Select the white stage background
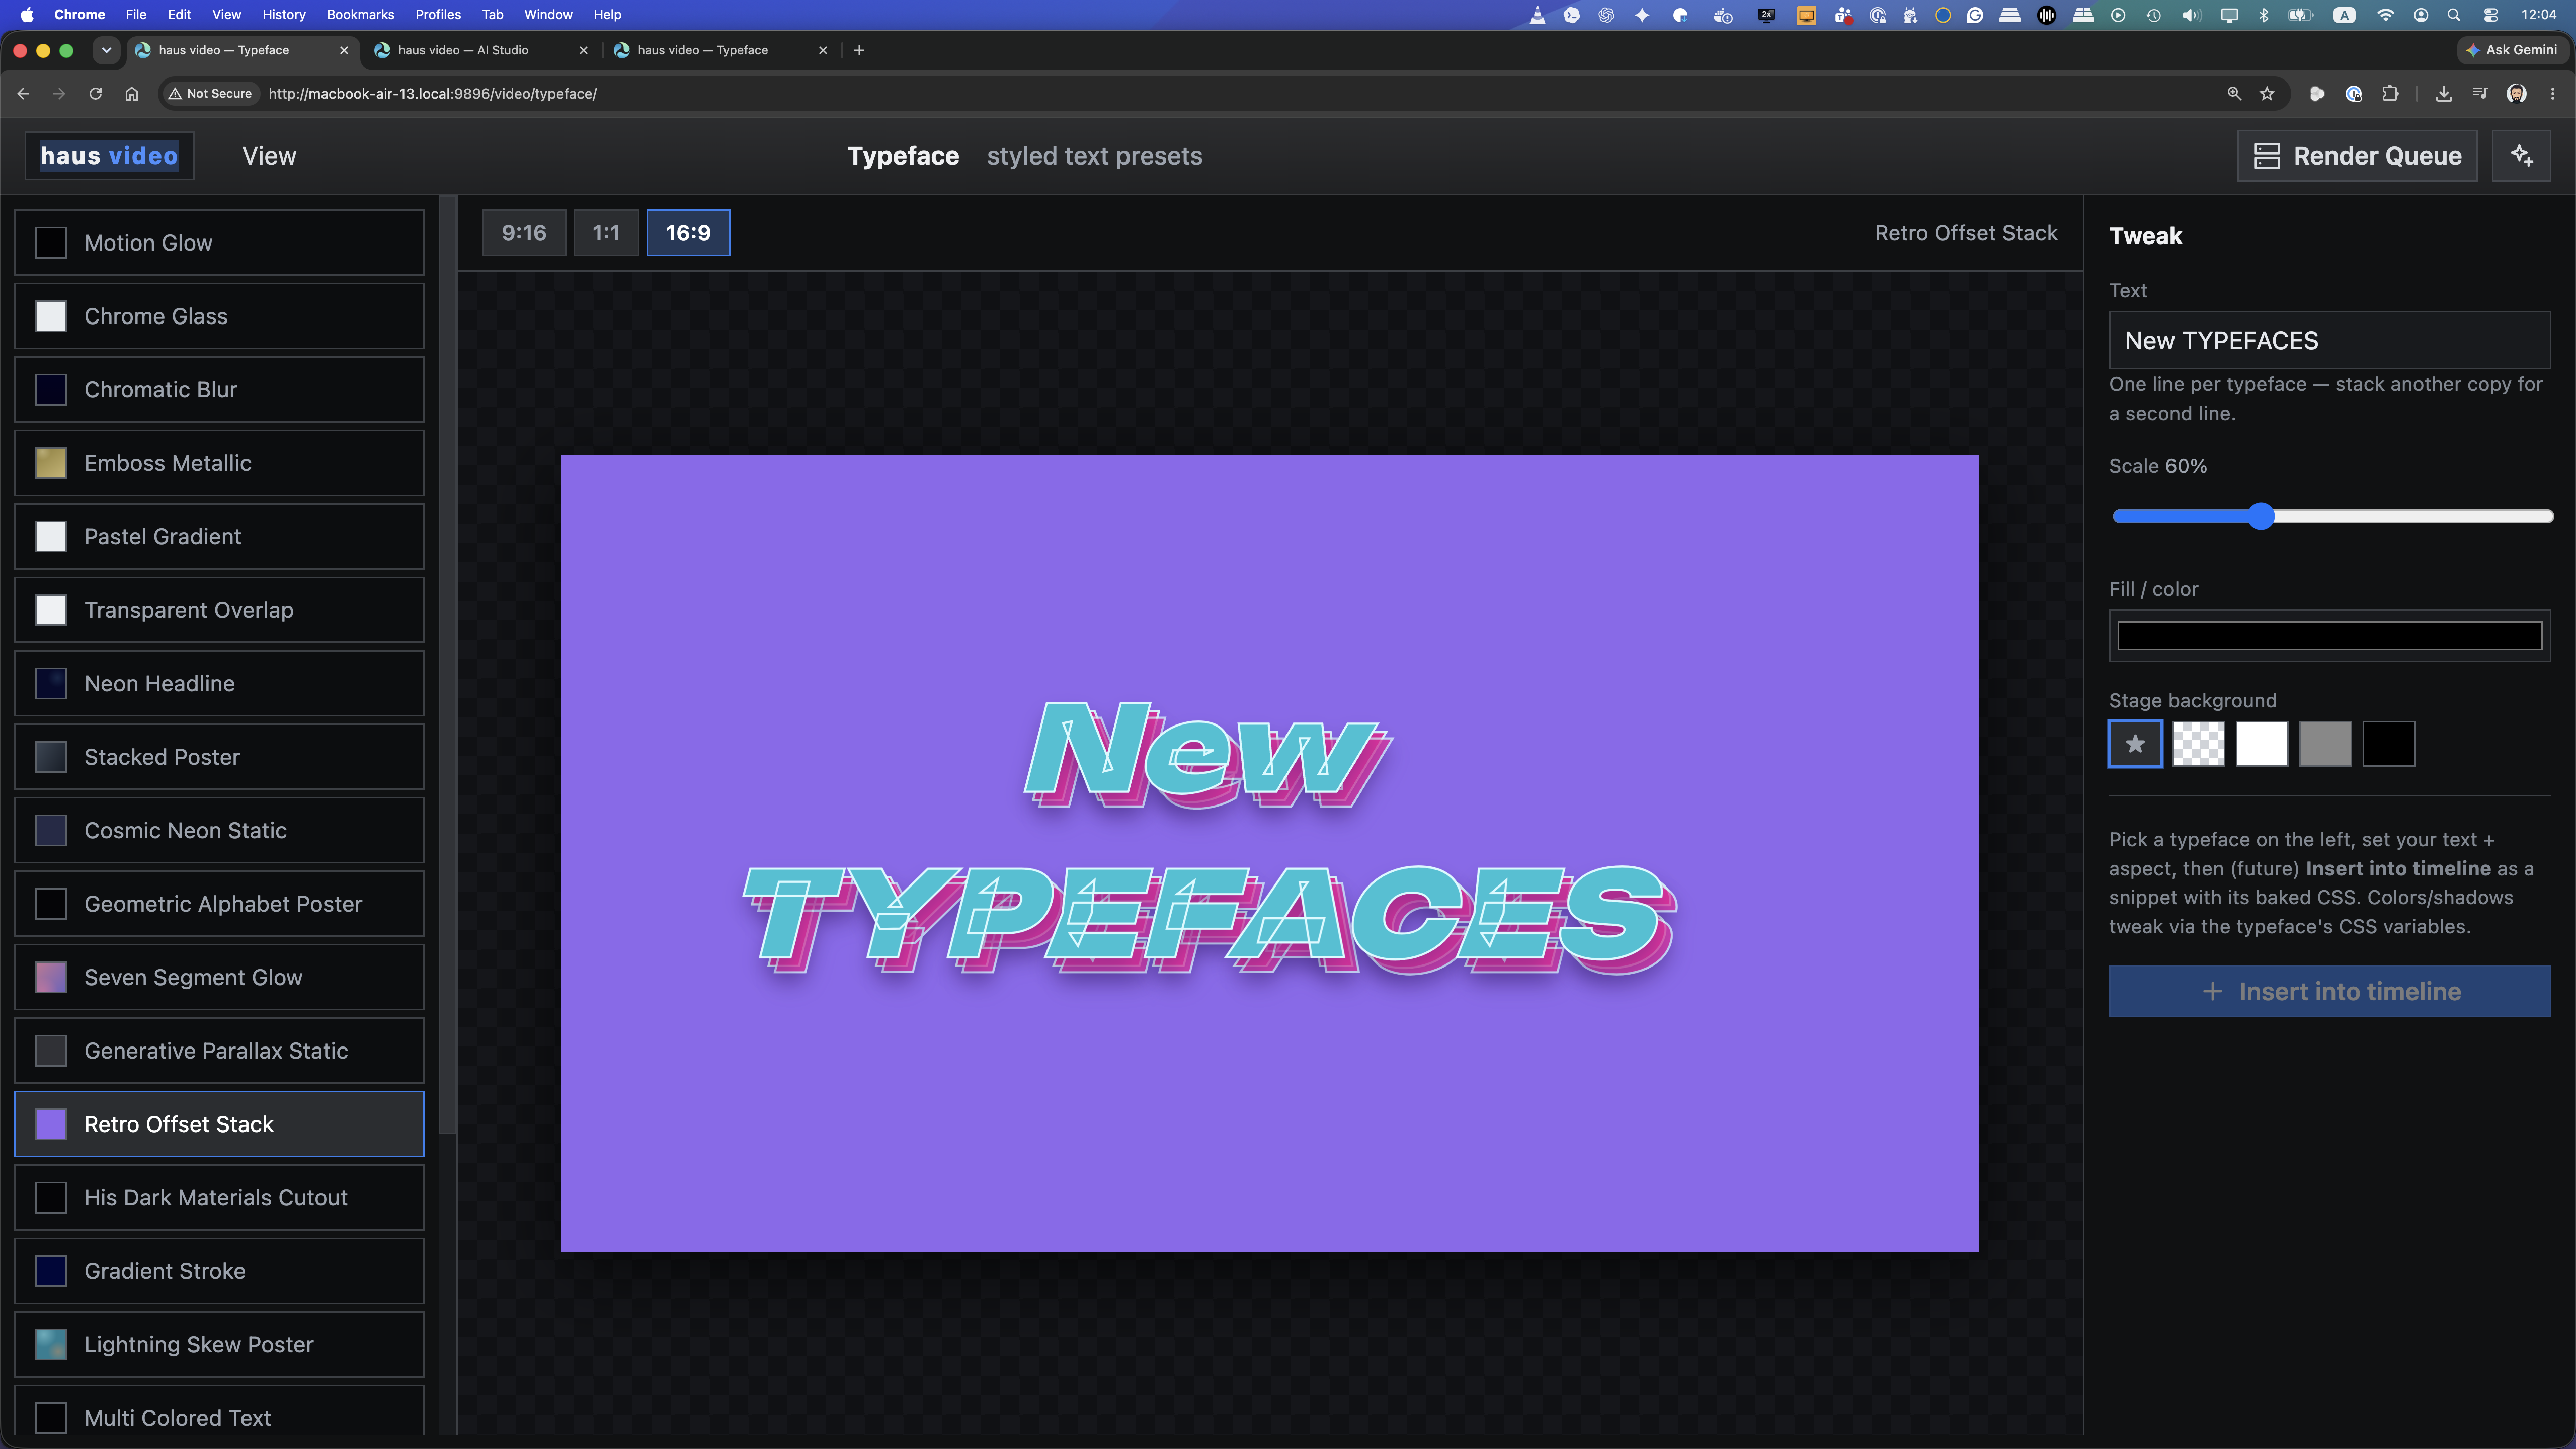 pyautogui.click(x=2262, y=744)
